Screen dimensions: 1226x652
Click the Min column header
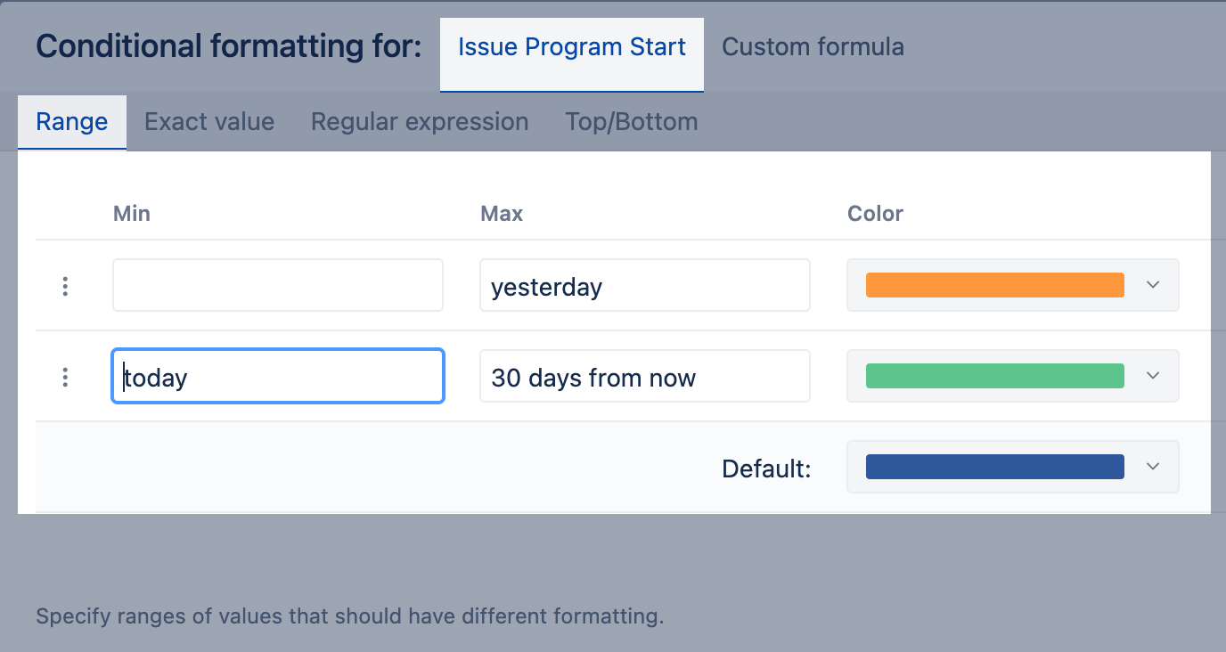[132, 214]
